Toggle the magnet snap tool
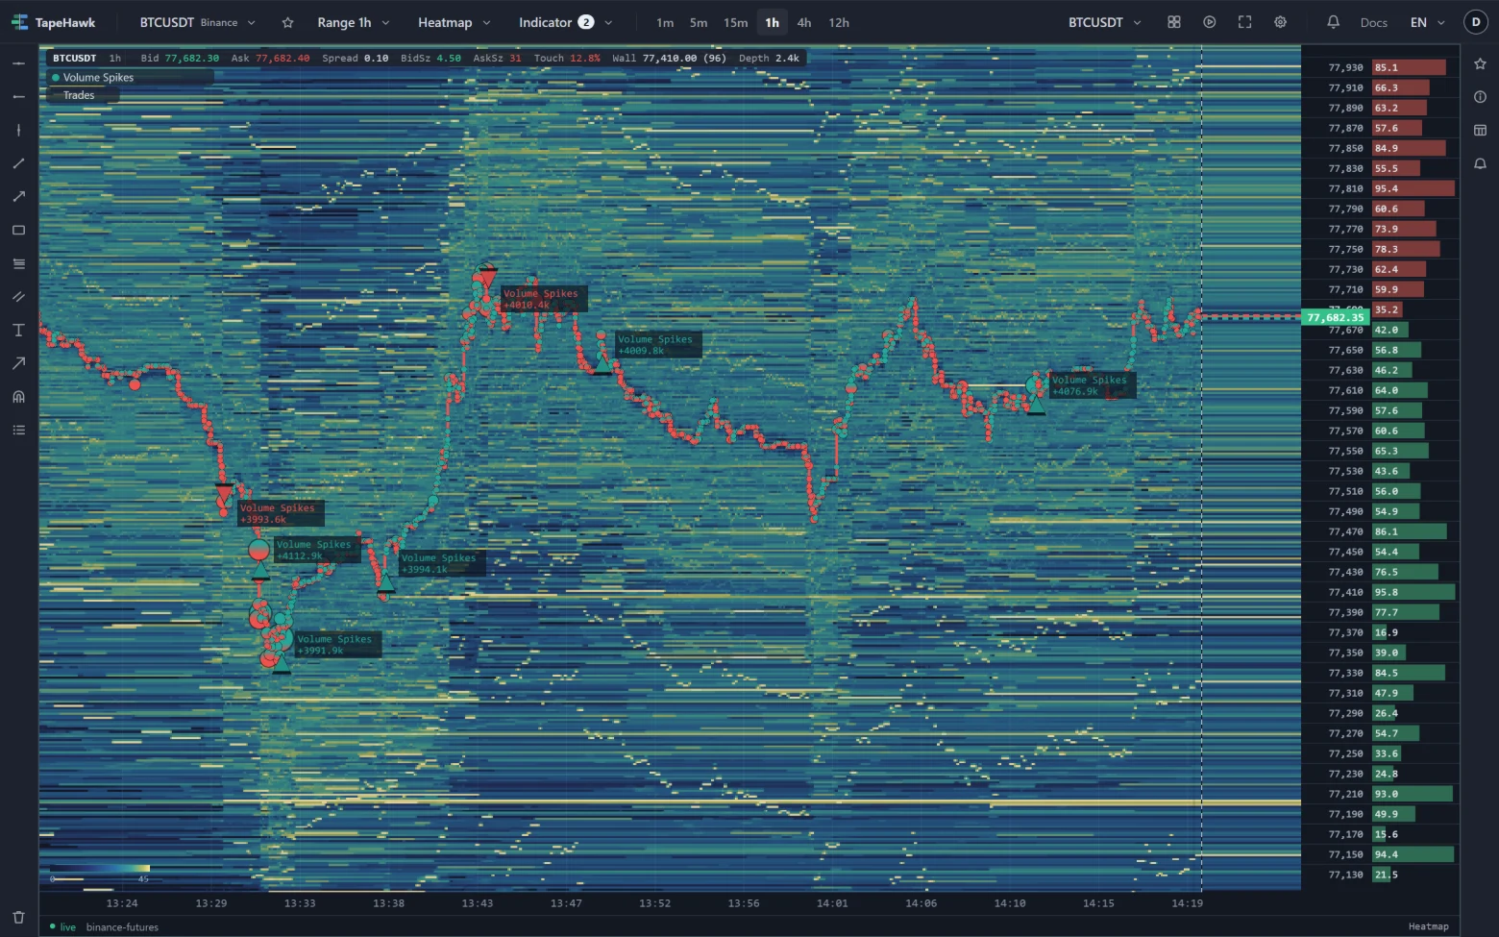The image size is (1499, 937). pos(18,397)
